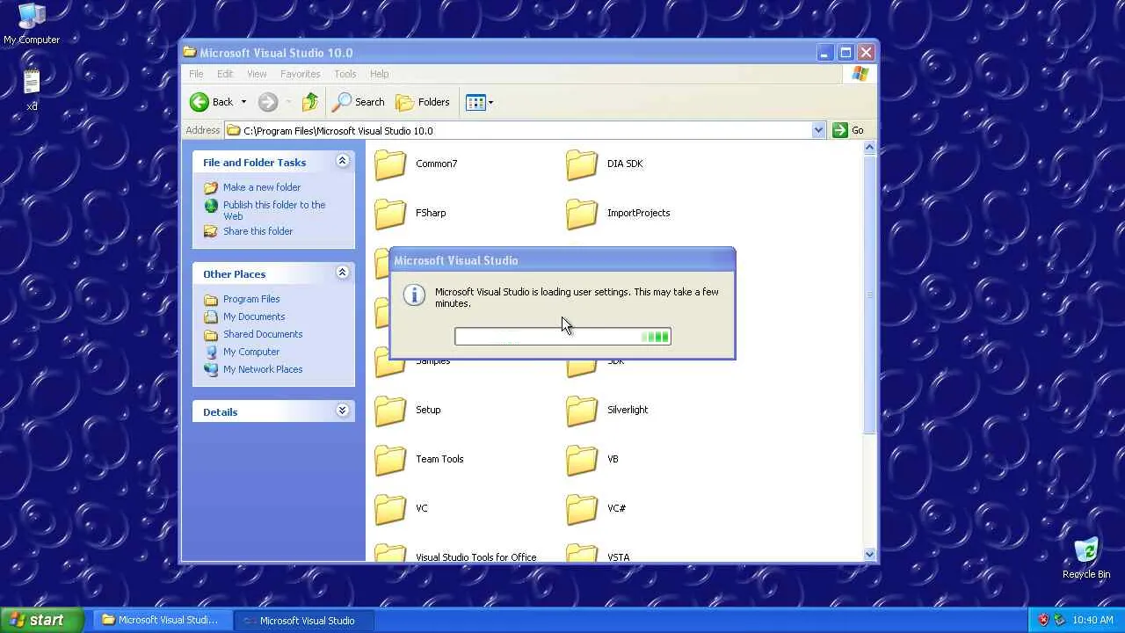Select the VC folder

click(401, 509)
